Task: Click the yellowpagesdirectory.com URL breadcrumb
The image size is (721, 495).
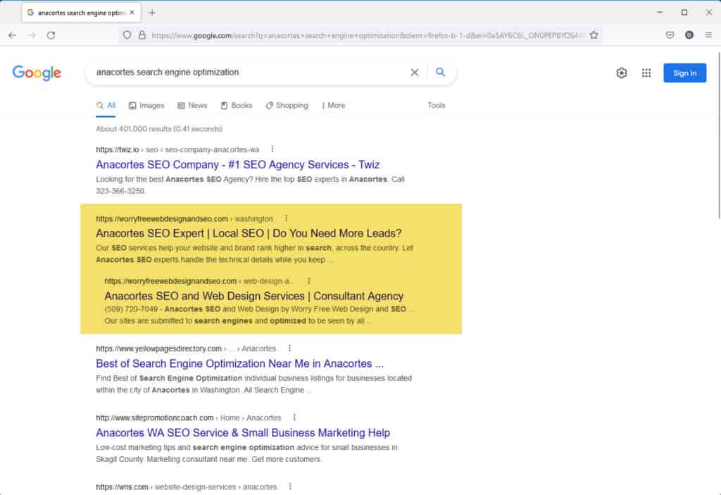Action: click(186, 349)
